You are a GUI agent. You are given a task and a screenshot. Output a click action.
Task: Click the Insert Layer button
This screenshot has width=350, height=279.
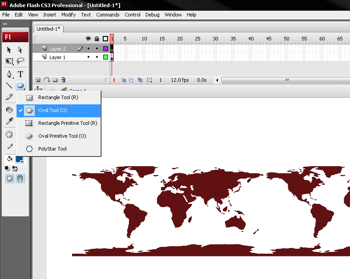pos(38,80)
